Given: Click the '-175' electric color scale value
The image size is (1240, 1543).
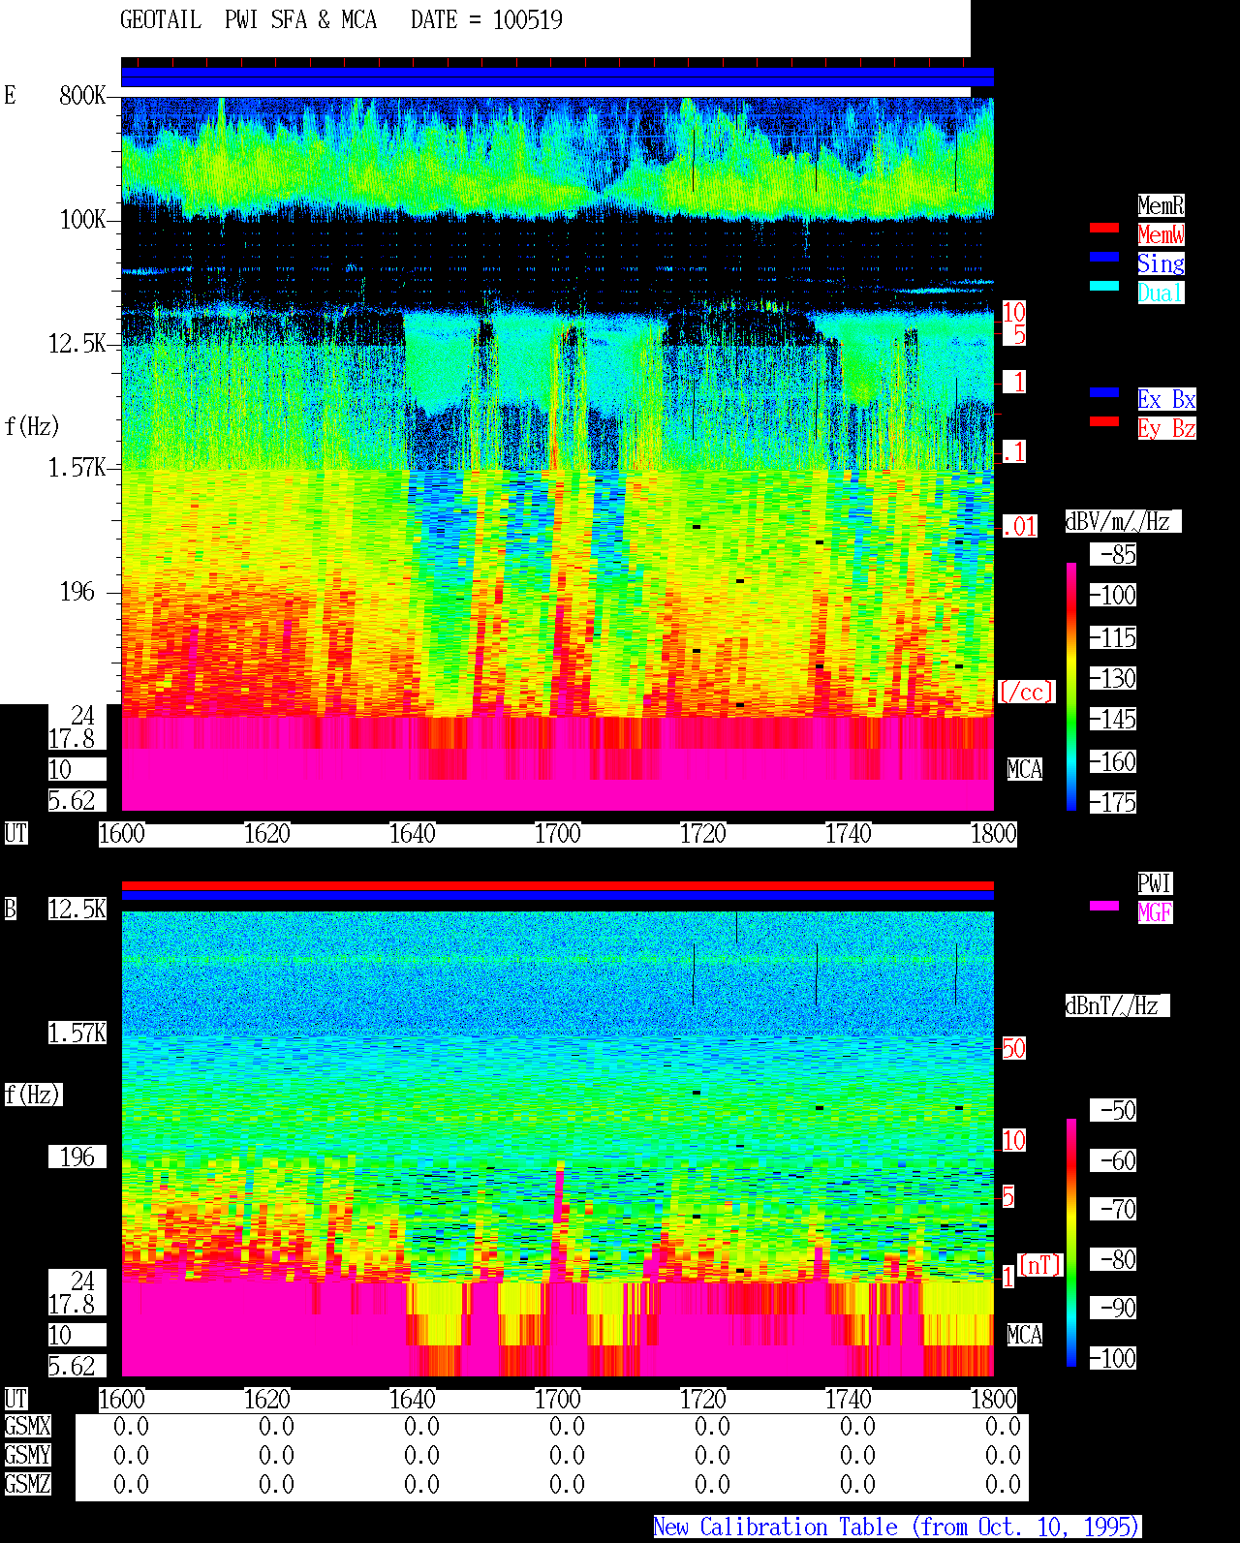Looking at the screenshot, I should click(1113, 802).
